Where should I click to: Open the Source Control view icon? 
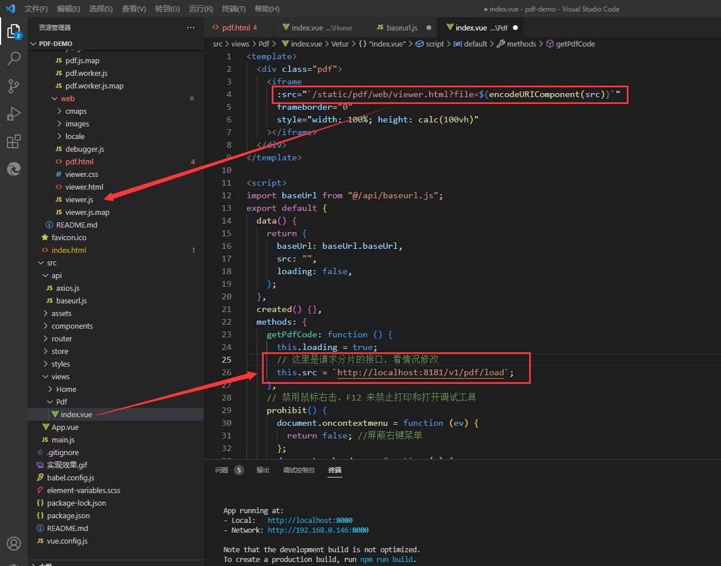(x=14, y=86)
